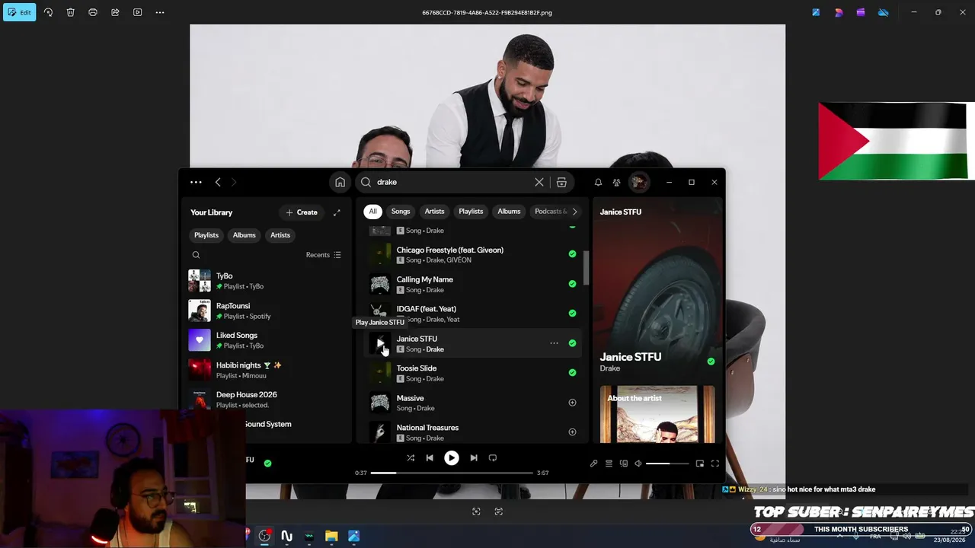Go to Spotify Home

point(340,183)
